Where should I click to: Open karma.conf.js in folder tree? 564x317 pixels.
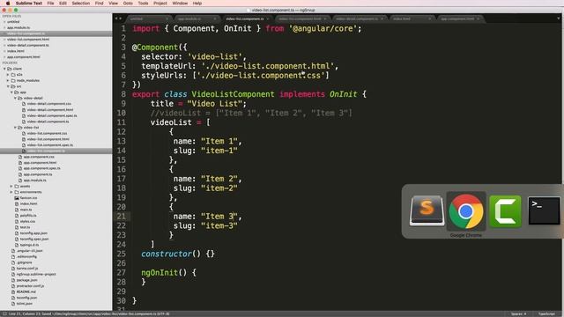(27, 268)
